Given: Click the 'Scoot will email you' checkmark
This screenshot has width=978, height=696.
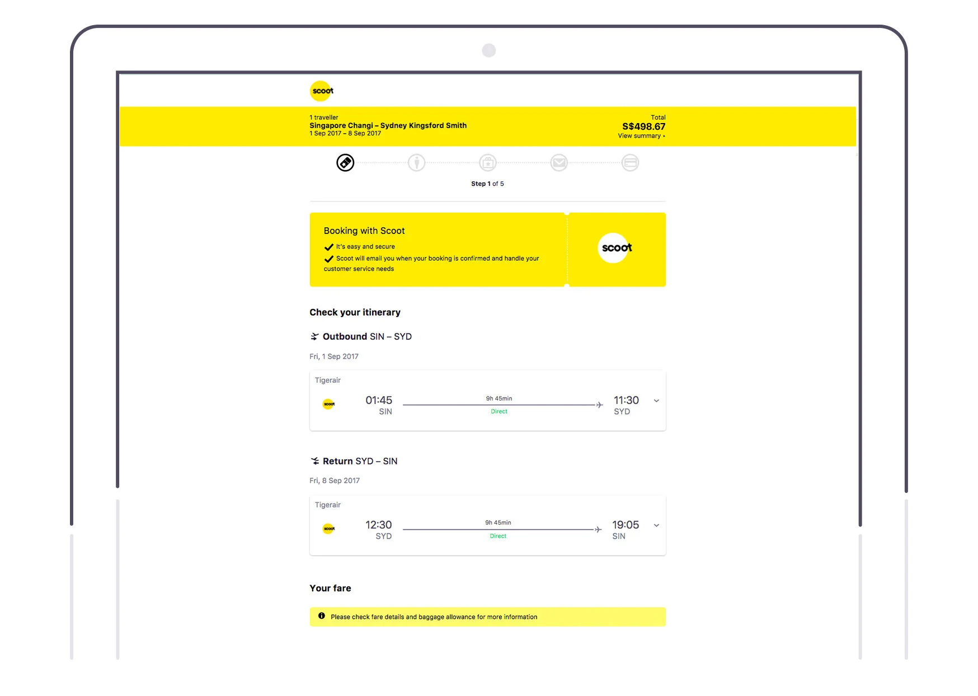Looking at the screenshot, I should pos(329,258).
